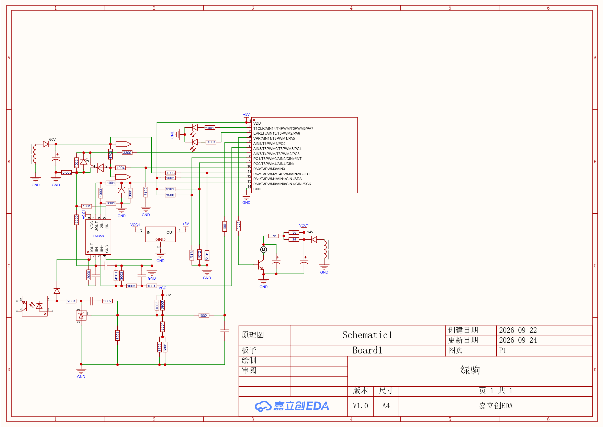This screenshot has height=427, width=604.
Task: Select the inductor coil above the leftmost GND
Action: pos(34,154)
